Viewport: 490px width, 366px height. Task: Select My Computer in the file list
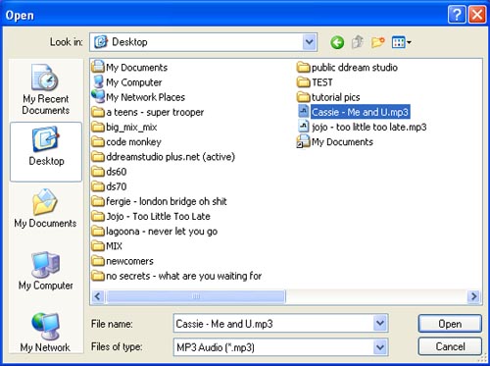(x=127, y=82)
